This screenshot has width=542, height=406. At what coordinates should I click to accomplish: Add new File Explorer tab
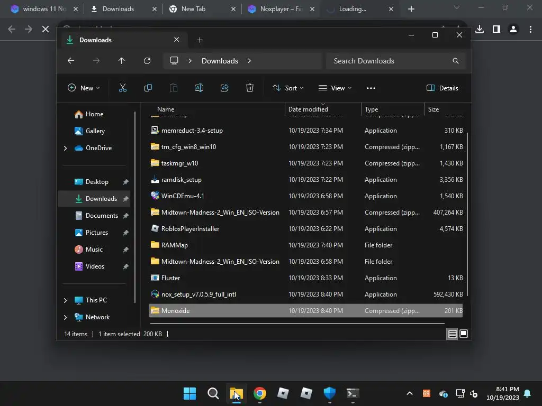pyautogui.click(x=200, y=40)
